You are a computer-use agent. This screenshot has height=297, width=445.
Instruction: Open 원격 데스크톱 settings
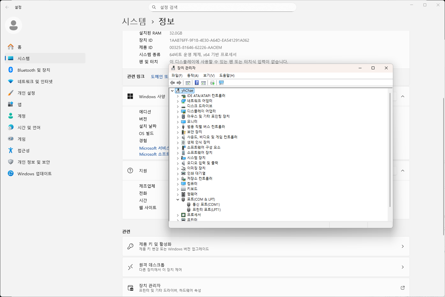click(x=265, y=267)
